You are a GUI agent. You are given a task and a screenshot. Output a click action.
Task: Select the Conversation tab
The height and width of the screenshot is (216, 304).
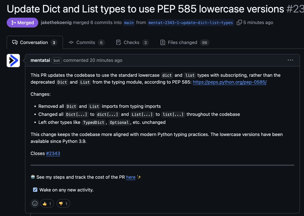35,42
